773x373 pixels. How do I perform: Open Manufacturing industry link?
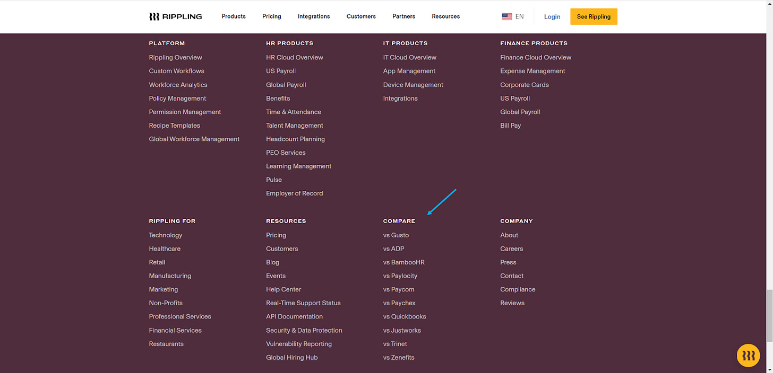coord(170,276)
